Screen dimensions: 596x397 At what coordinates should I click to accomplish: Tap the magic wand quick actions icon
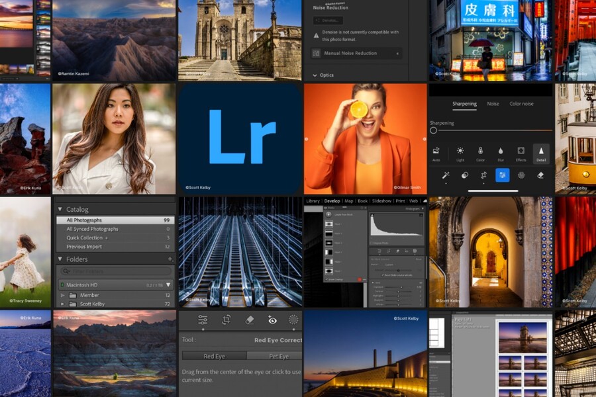tap(446, 175)
